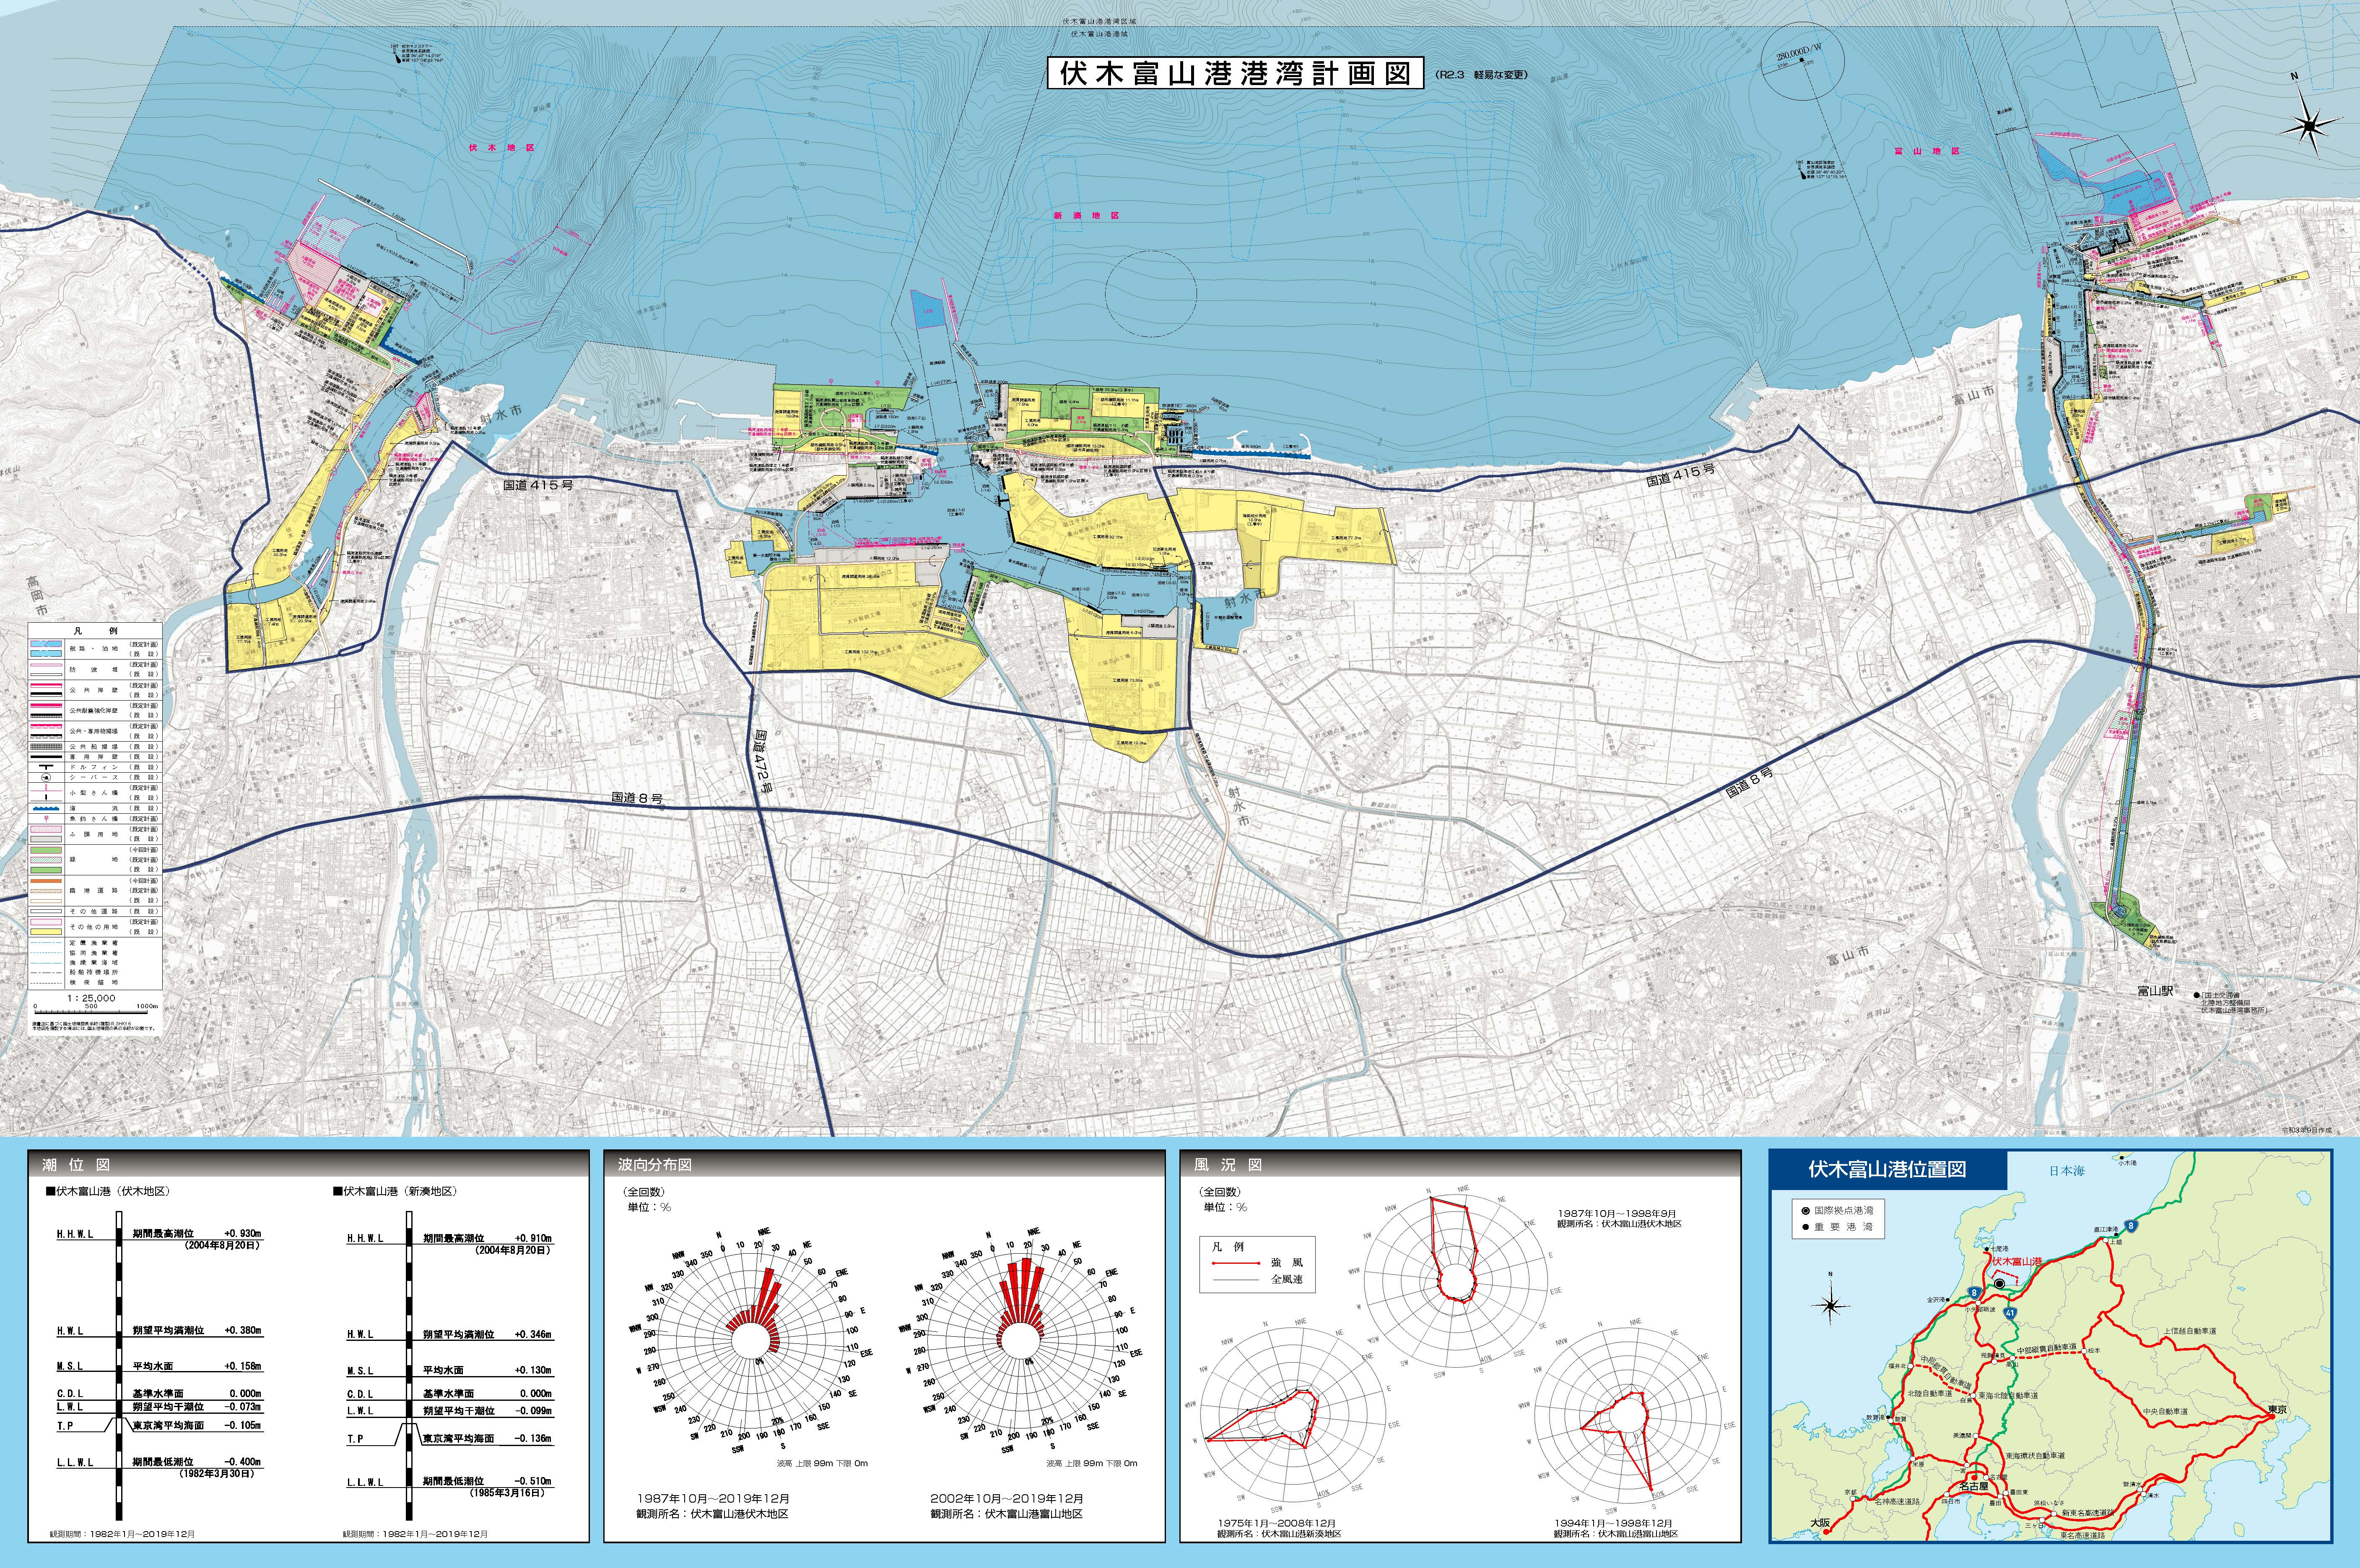Click the 新湊地区 label on the sea
This screenshot has width=2360, height=1568.
point(1085,215)
